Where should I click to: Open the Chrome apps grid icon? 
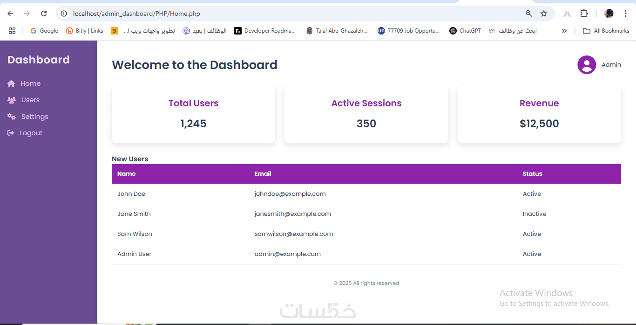(12, 31)
